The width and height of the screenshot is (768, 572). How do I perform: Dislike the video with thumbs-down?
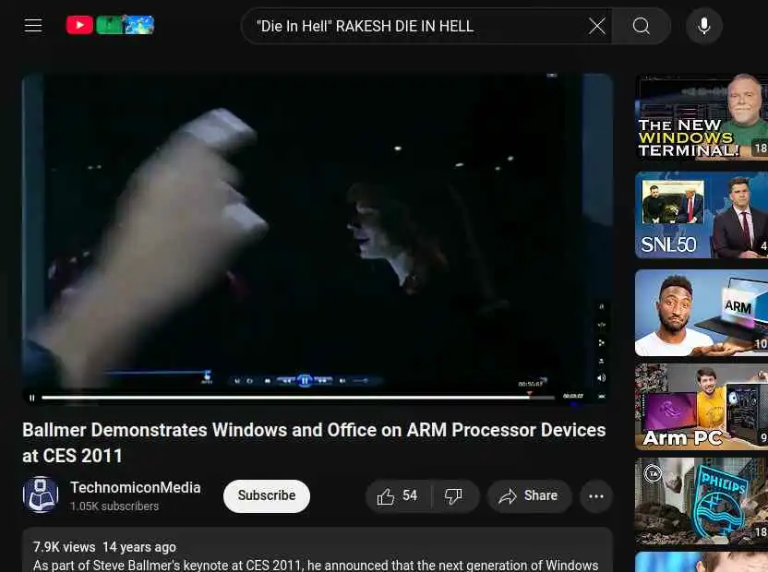pyautogui.click(x=453, y=496)
